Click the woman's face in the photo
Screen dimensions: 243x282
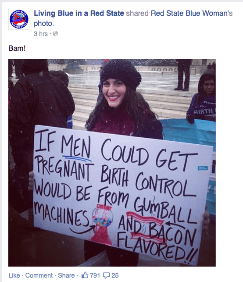(114, 93)
